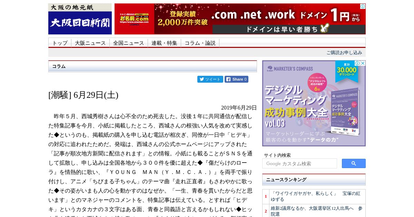
Task: Click the コラム section header
Action: coord(152,66)
